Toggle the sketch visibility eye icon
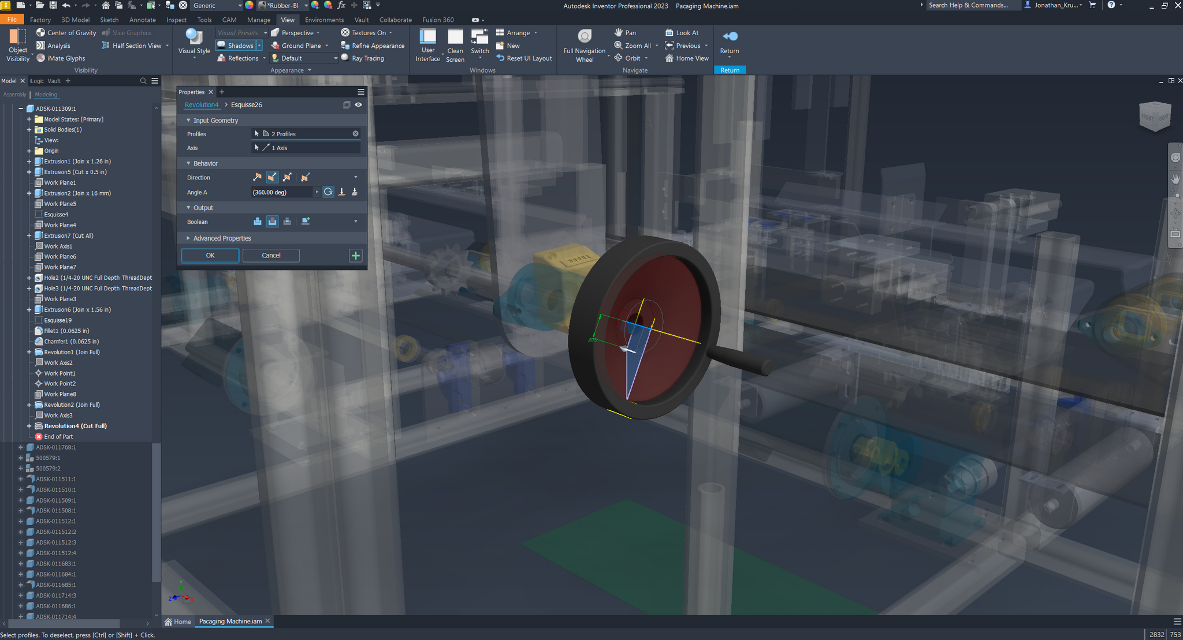The height and width of the screenshot is (640, 1183). coord(358,105)
